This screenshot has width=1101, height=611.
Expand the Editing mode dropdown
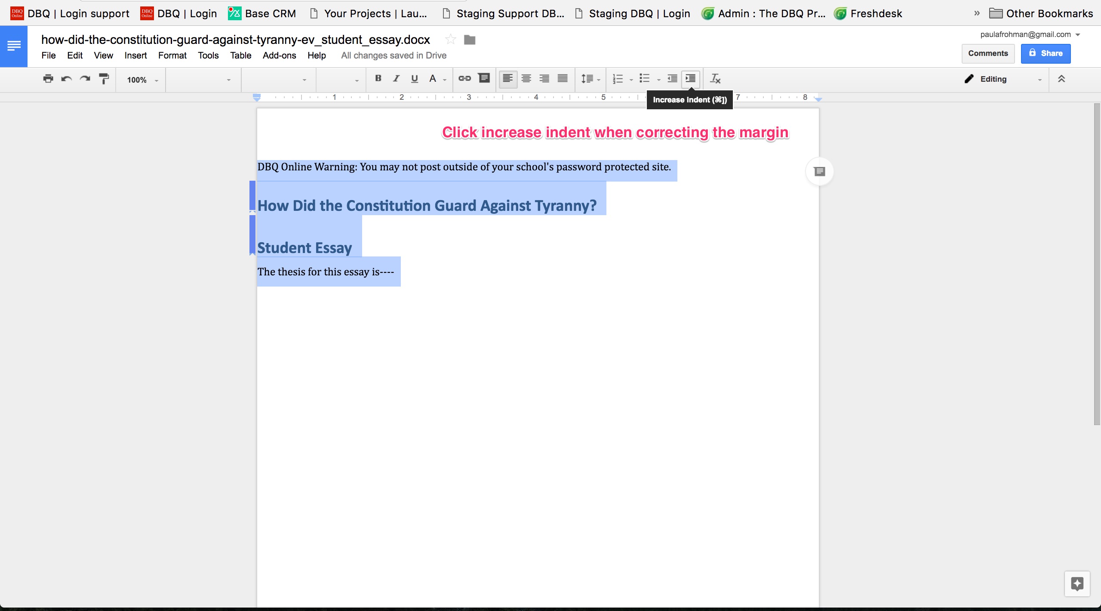point(1003,79)
